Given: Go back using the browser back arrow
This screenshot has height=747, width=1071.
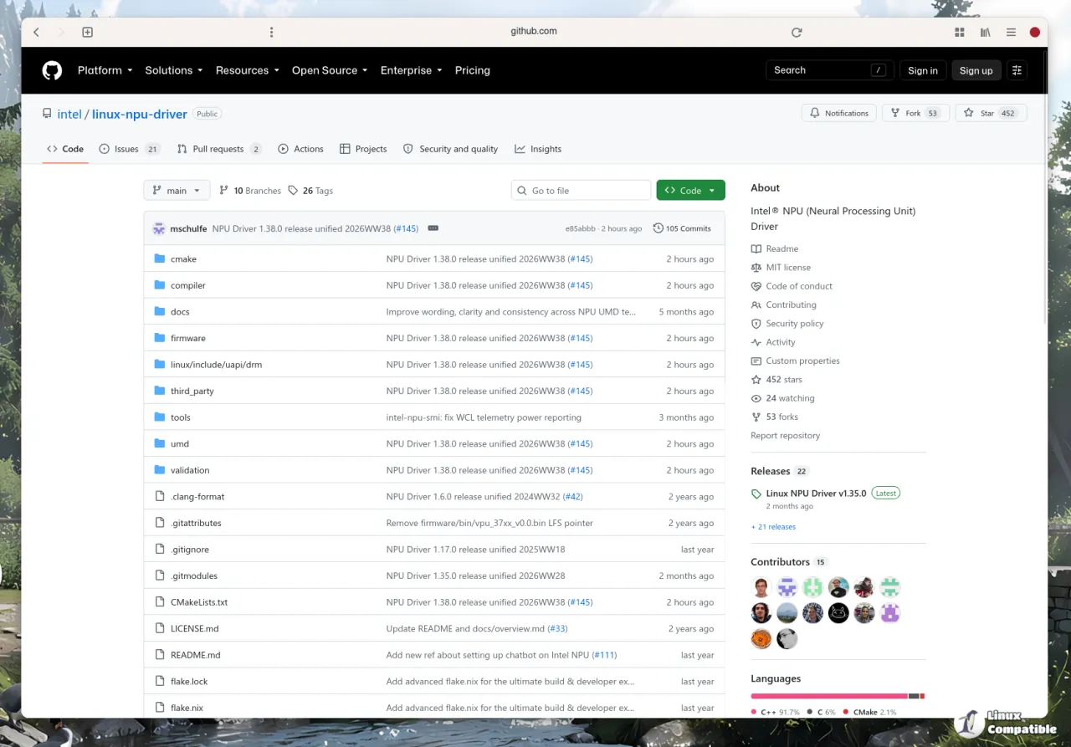Looking at the screenshot, I should 36,32.
